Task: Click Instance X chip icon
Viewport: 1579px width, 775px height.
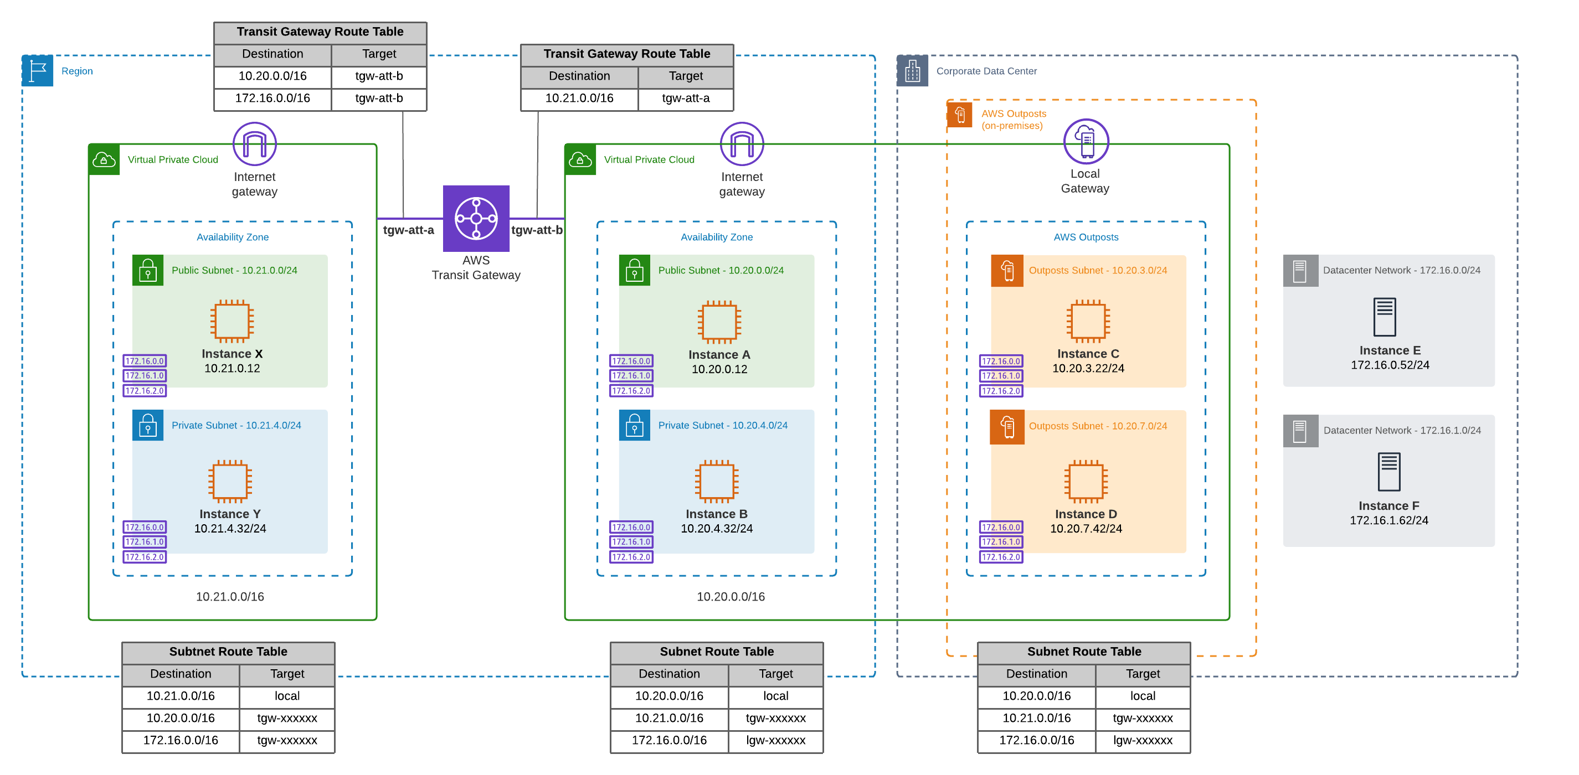Action: [x=232, y=321]
